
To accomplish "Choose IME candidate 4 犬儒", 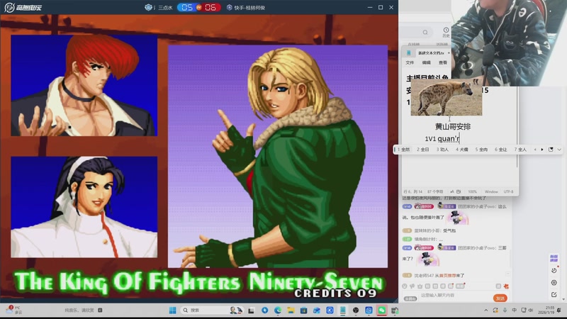I will (x=462, y=150).
